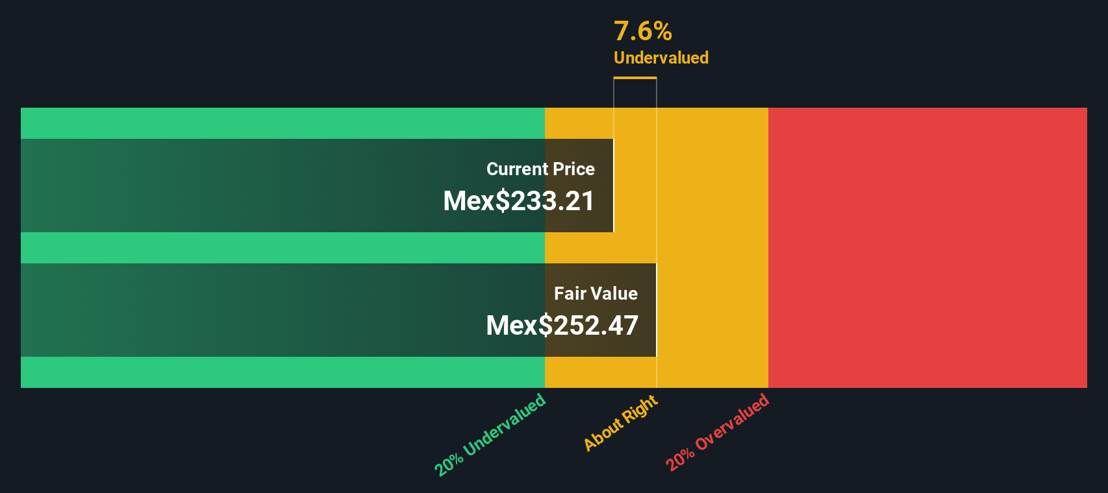Click the red overvalued zone

pyautogui.click(x=927, y=248)
